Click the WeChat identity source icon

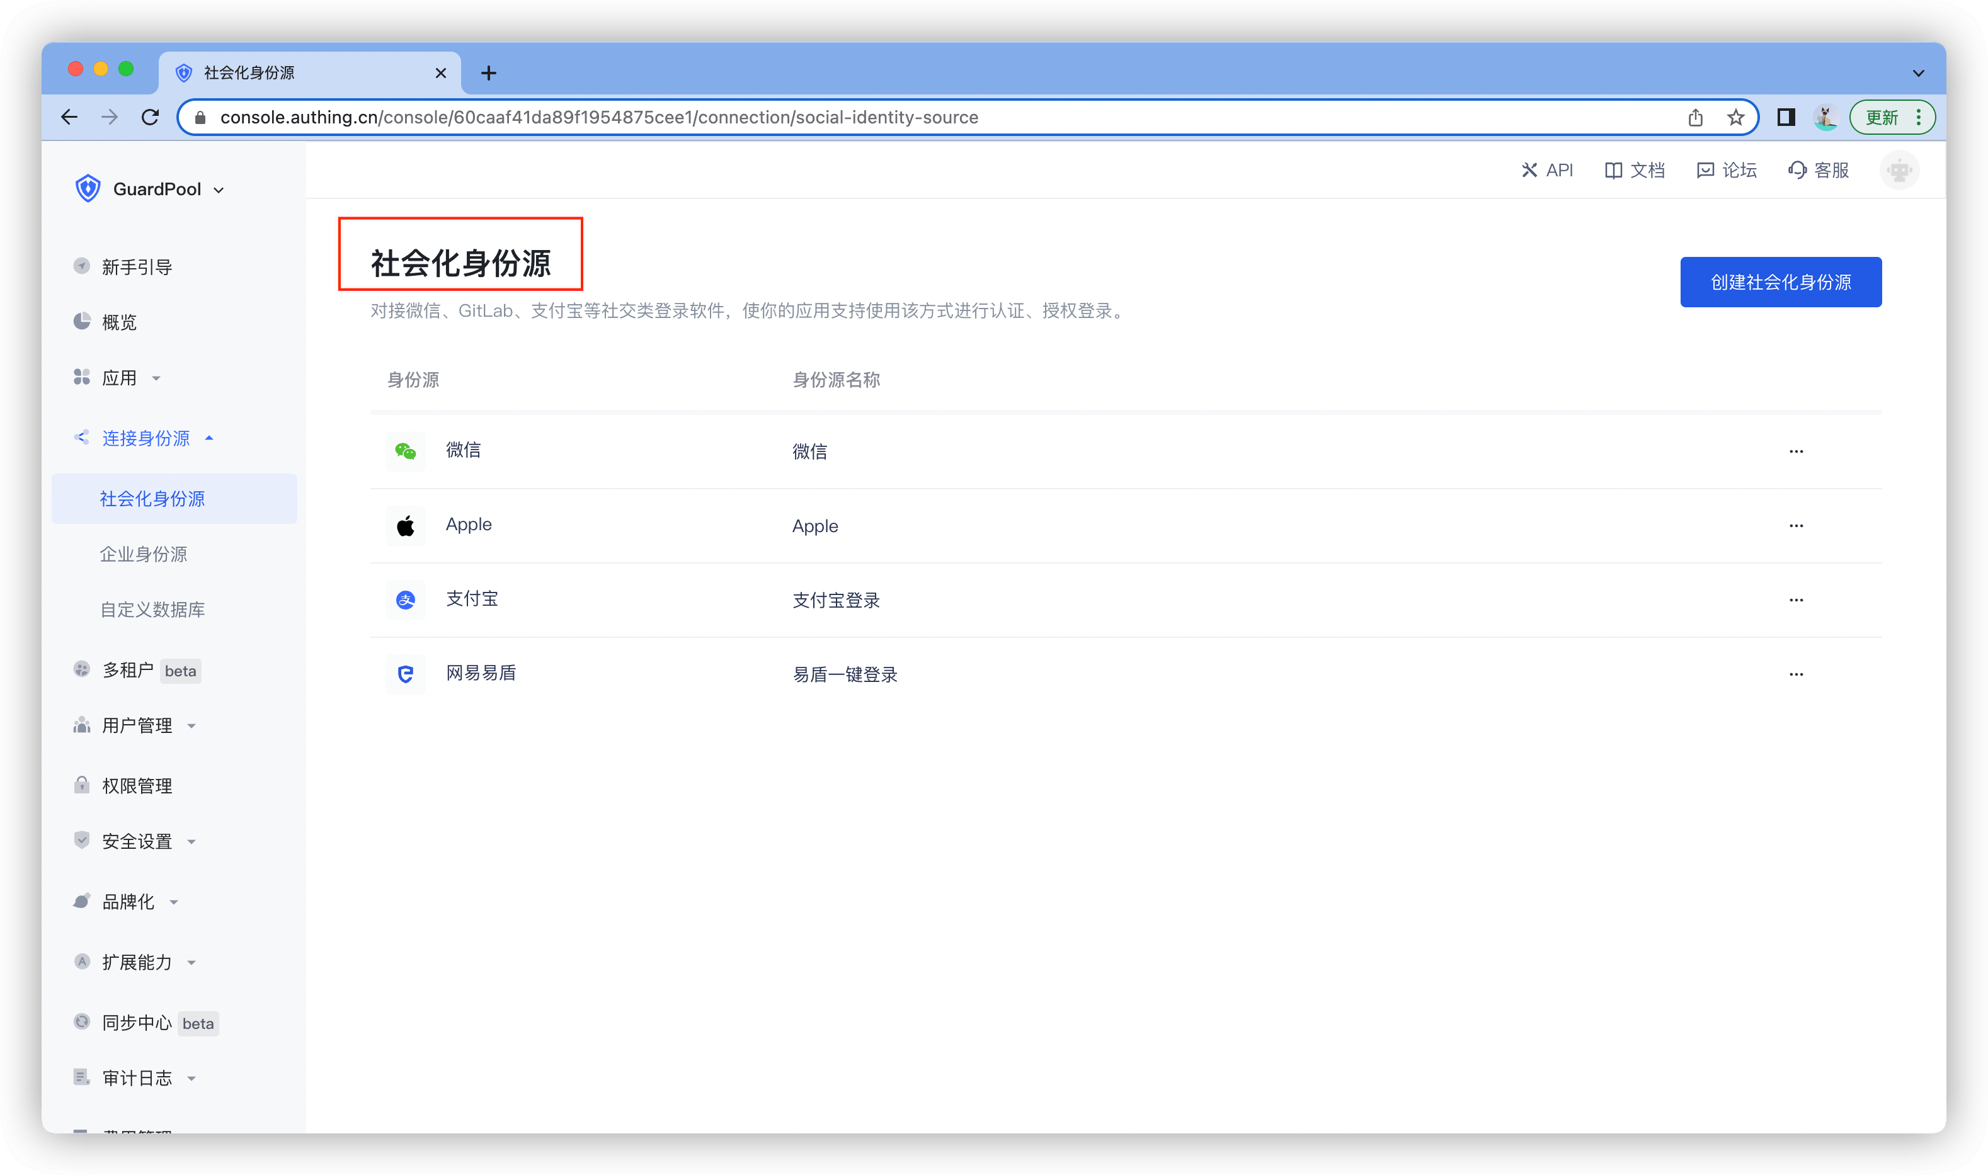(x=406, y=451)
